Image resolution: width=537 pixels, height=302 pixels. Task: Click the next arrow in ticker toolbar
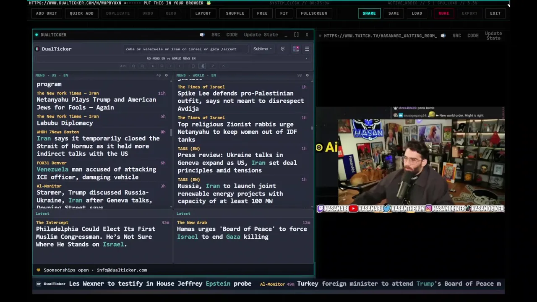coord(180,66)
